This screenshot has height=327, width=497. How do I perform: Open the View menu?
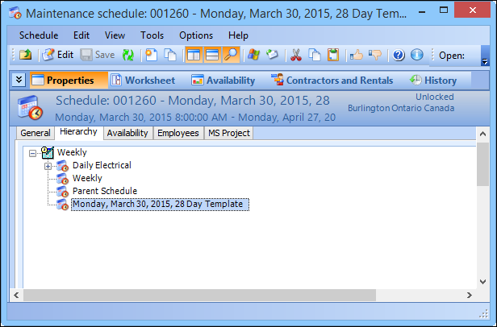coord(115,35)
